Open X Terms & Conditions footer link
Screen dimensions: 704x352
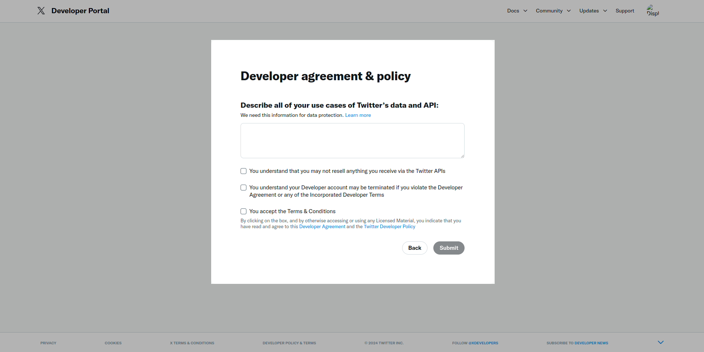[x=192, y=343]
